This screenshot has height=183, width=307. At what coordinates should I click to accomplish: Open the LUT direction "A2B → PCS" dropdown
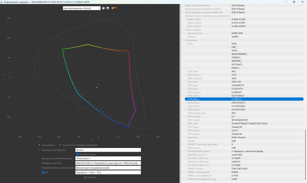[x=108, y=173]
